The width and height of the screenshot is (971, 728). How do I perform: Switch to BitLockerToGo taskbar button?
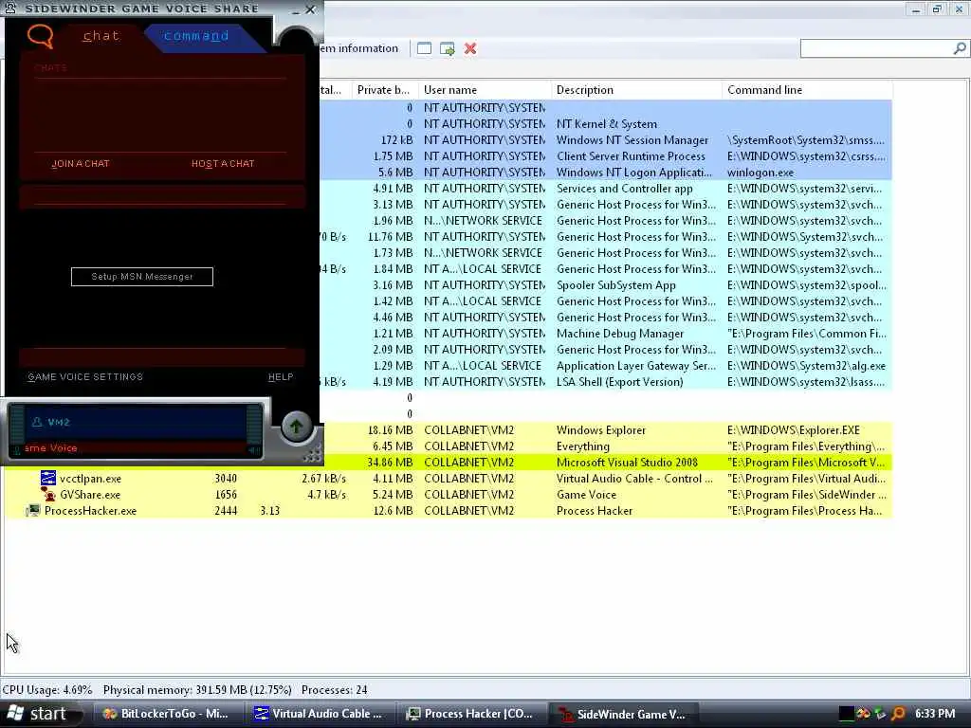click(168, 714)
